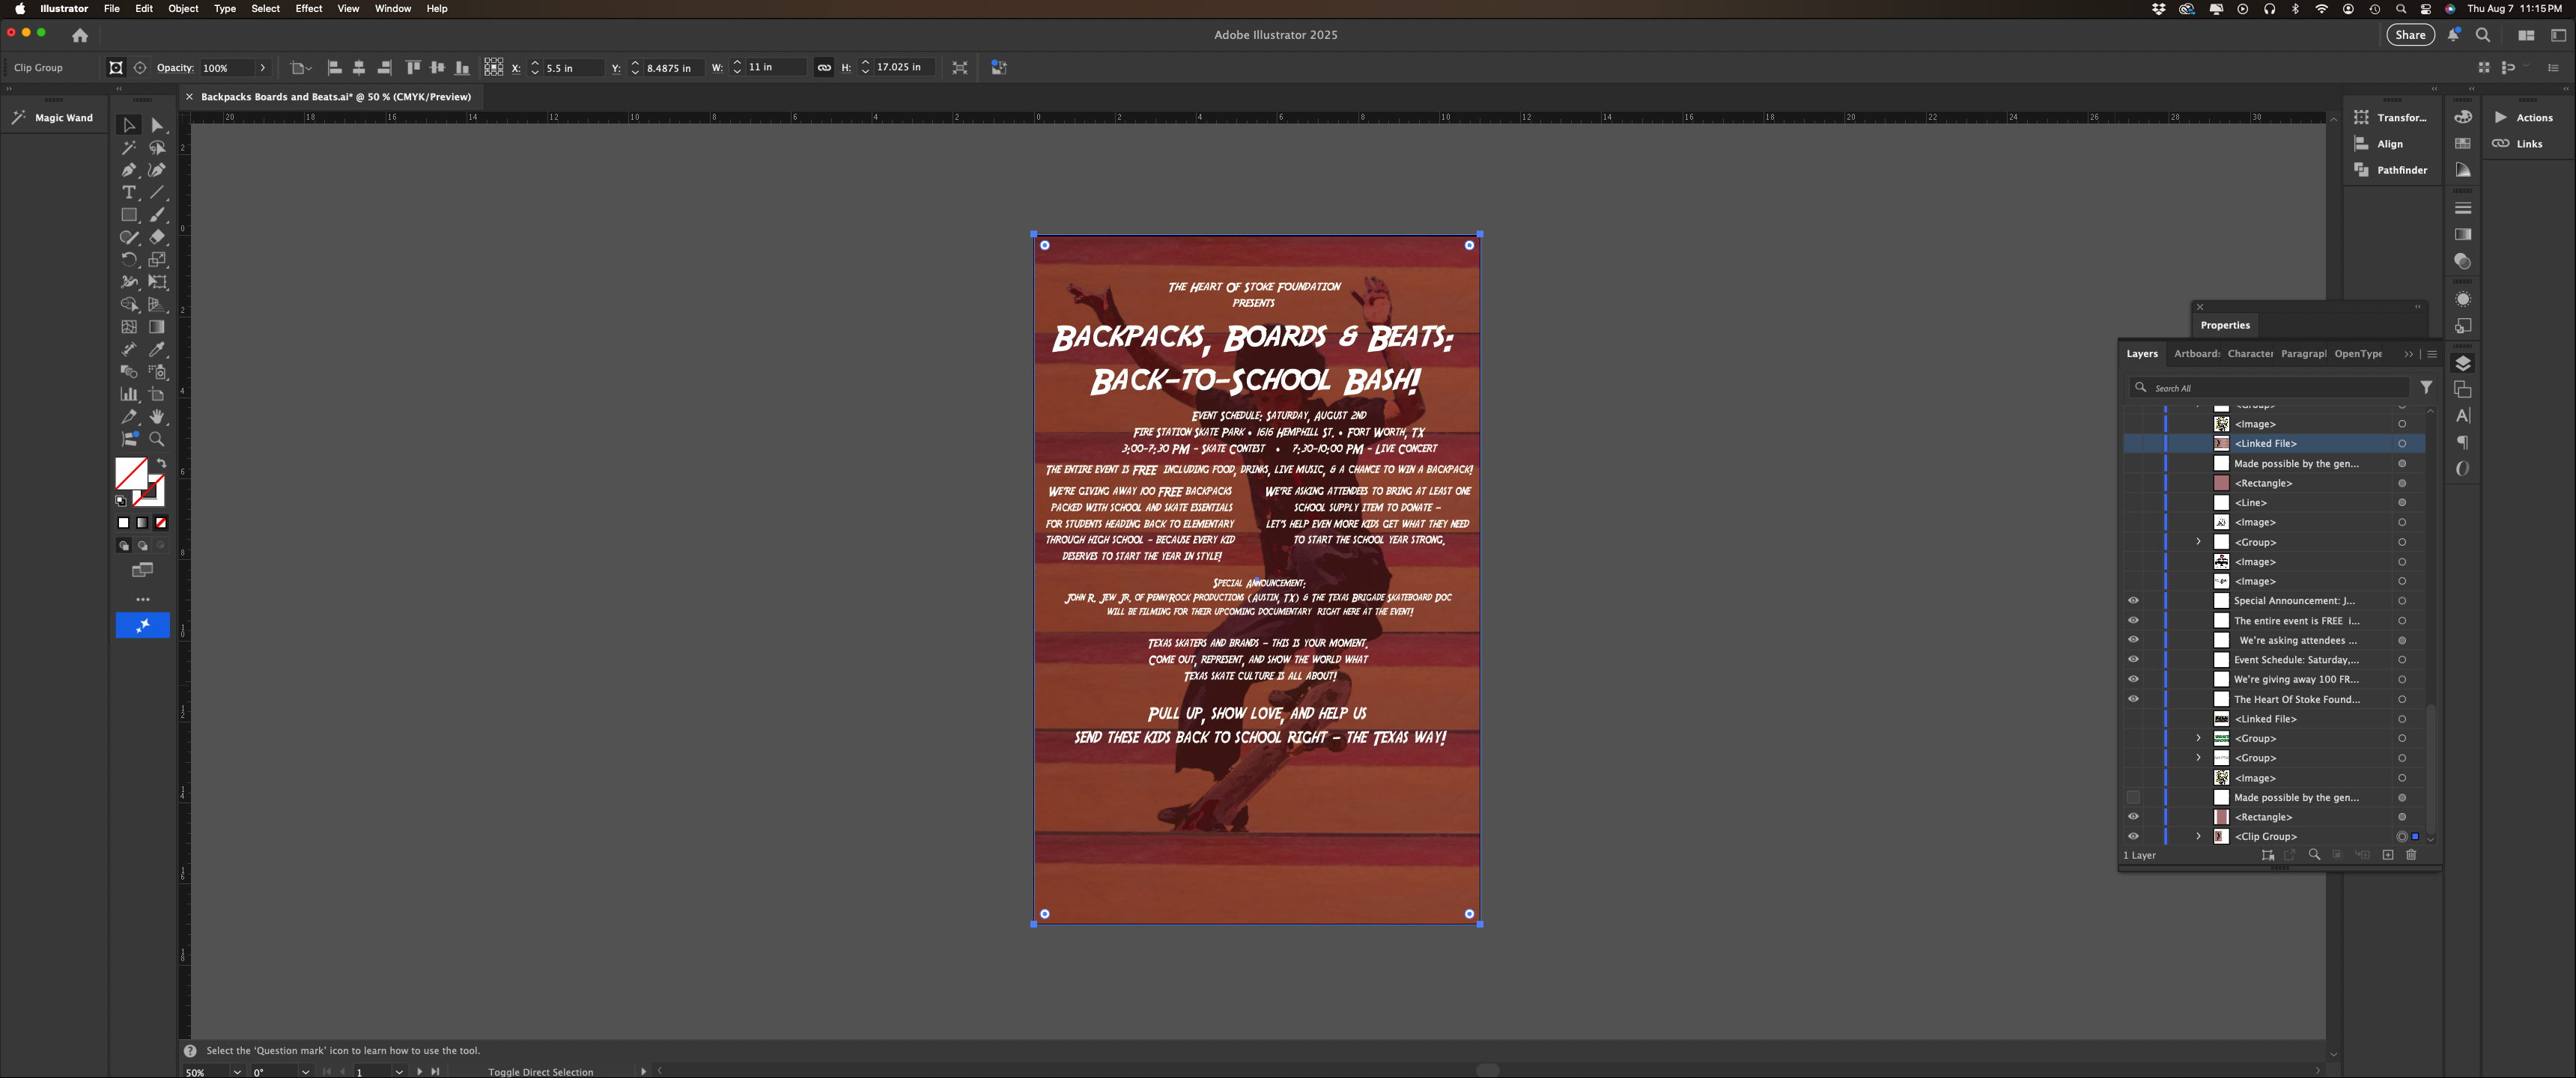Expand the Clip Group layer item

tap(2198, 836)
